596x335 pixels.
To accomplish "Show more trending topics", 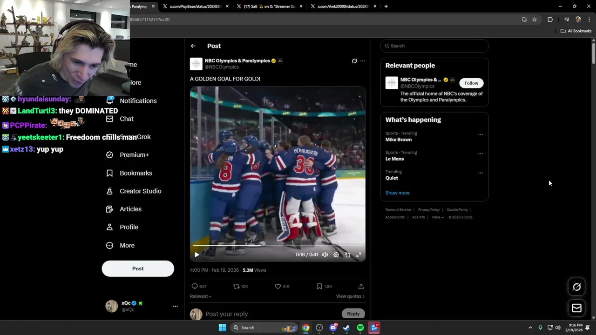I will coord(397,193).
